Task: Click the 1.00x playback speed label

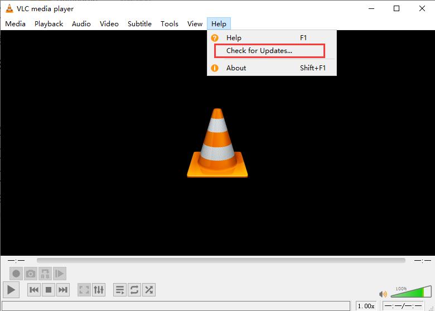Action: tap(366, 306)
